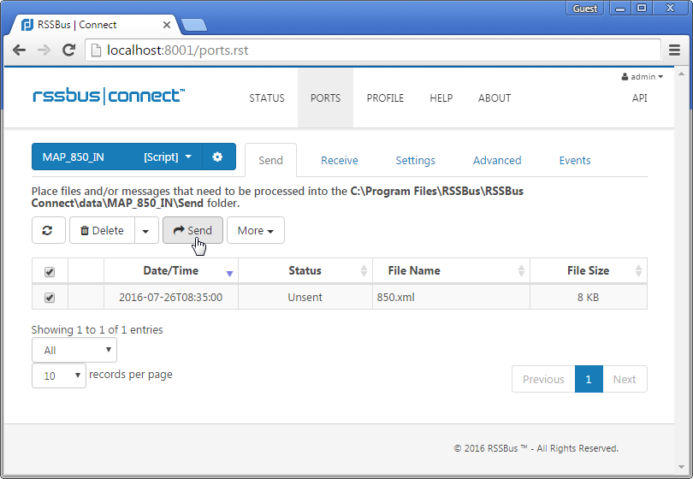Click the Delete button
Image resolution: width=693 pixels, height=479 pixels.
tap(102, 231)
